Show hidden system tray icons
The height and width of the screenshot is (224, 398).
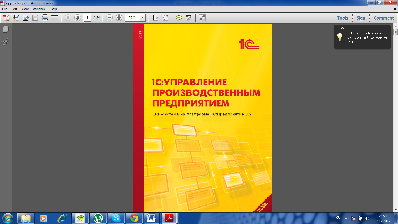coord(346,218)
